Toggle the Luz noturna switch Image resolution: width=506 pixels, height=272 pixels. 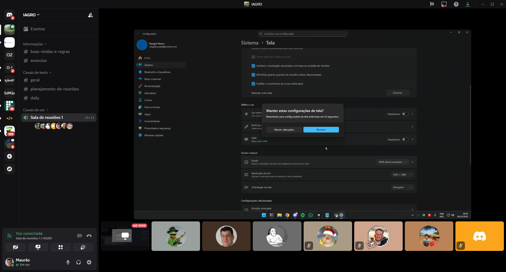(405, 114)
